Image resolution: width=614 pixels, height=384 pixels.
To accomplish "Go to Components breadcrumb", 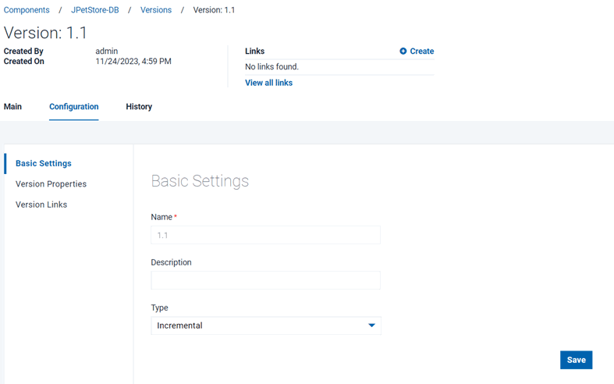I will tap(27, 10).
